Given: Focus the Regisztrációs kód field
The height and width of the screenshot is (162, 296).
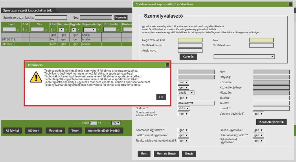Looking at the screenshot, I should pos(190,40).
